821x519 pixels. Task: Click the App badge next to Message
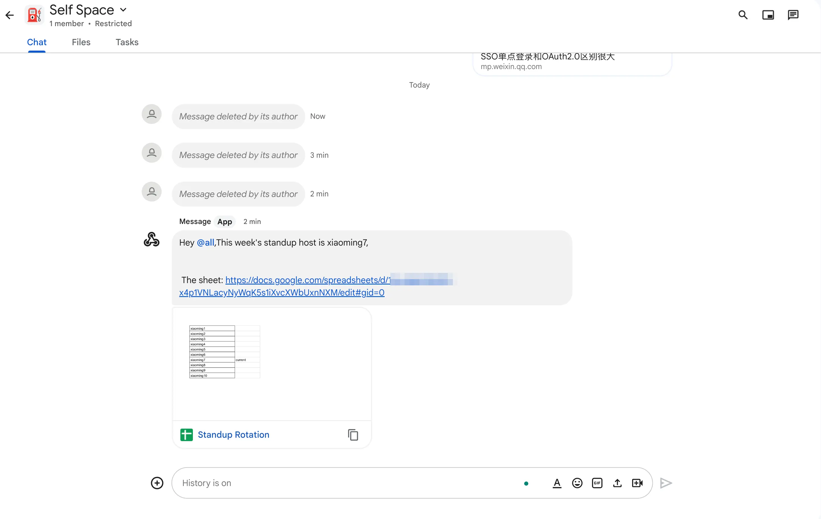[225, 222]
